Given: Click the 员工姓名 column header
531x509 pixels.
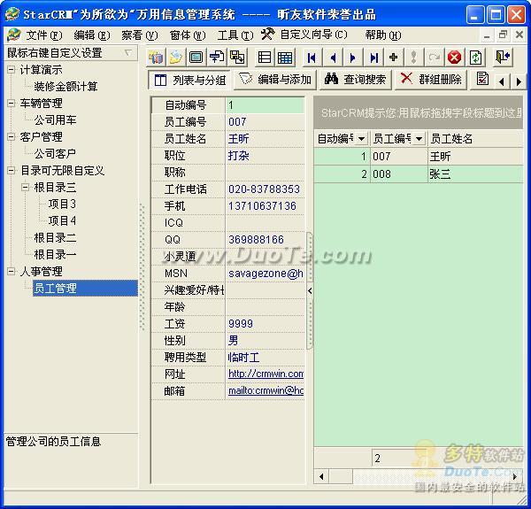Looking at the screenshot, I should pos(476,138).
